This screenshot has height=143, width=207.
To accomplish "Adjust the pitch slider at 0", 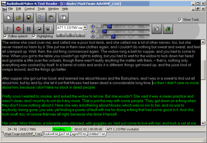I will pos(104,31).
